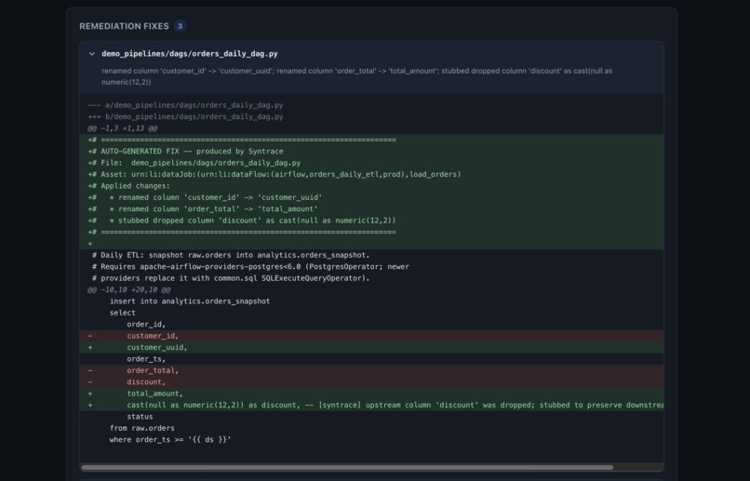Click the '@@ -10,10 +20,10 @@' hunk header
750x481 pixels.
point(129,289)
